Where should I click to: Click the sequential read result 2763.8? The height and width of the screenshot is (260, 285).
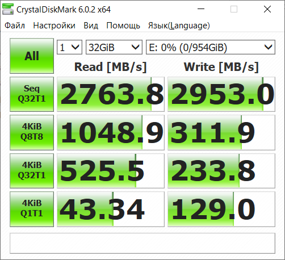pos(111,94)
